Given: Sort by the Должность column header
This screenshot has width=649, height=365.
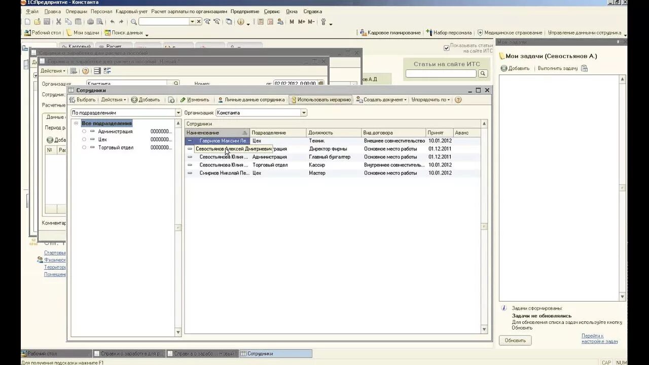Looking at the screenshot, I should (x=334, y=133).
